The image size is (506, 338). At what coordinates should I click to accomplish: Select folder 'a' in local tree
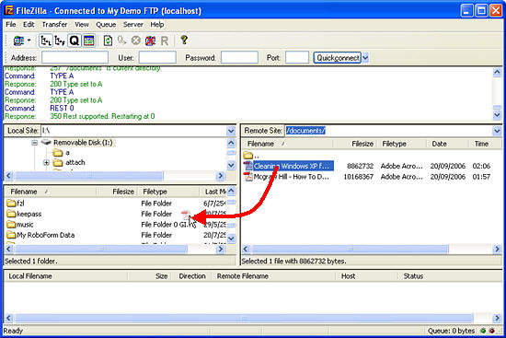click(x=67, y=153)
